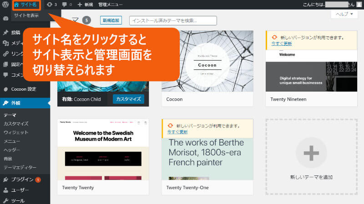Click '今すぐ更新' link on Twenty Twenty-One
This screenshot has width=364, height=204.
pyautogui.click(x=177, y=132)
